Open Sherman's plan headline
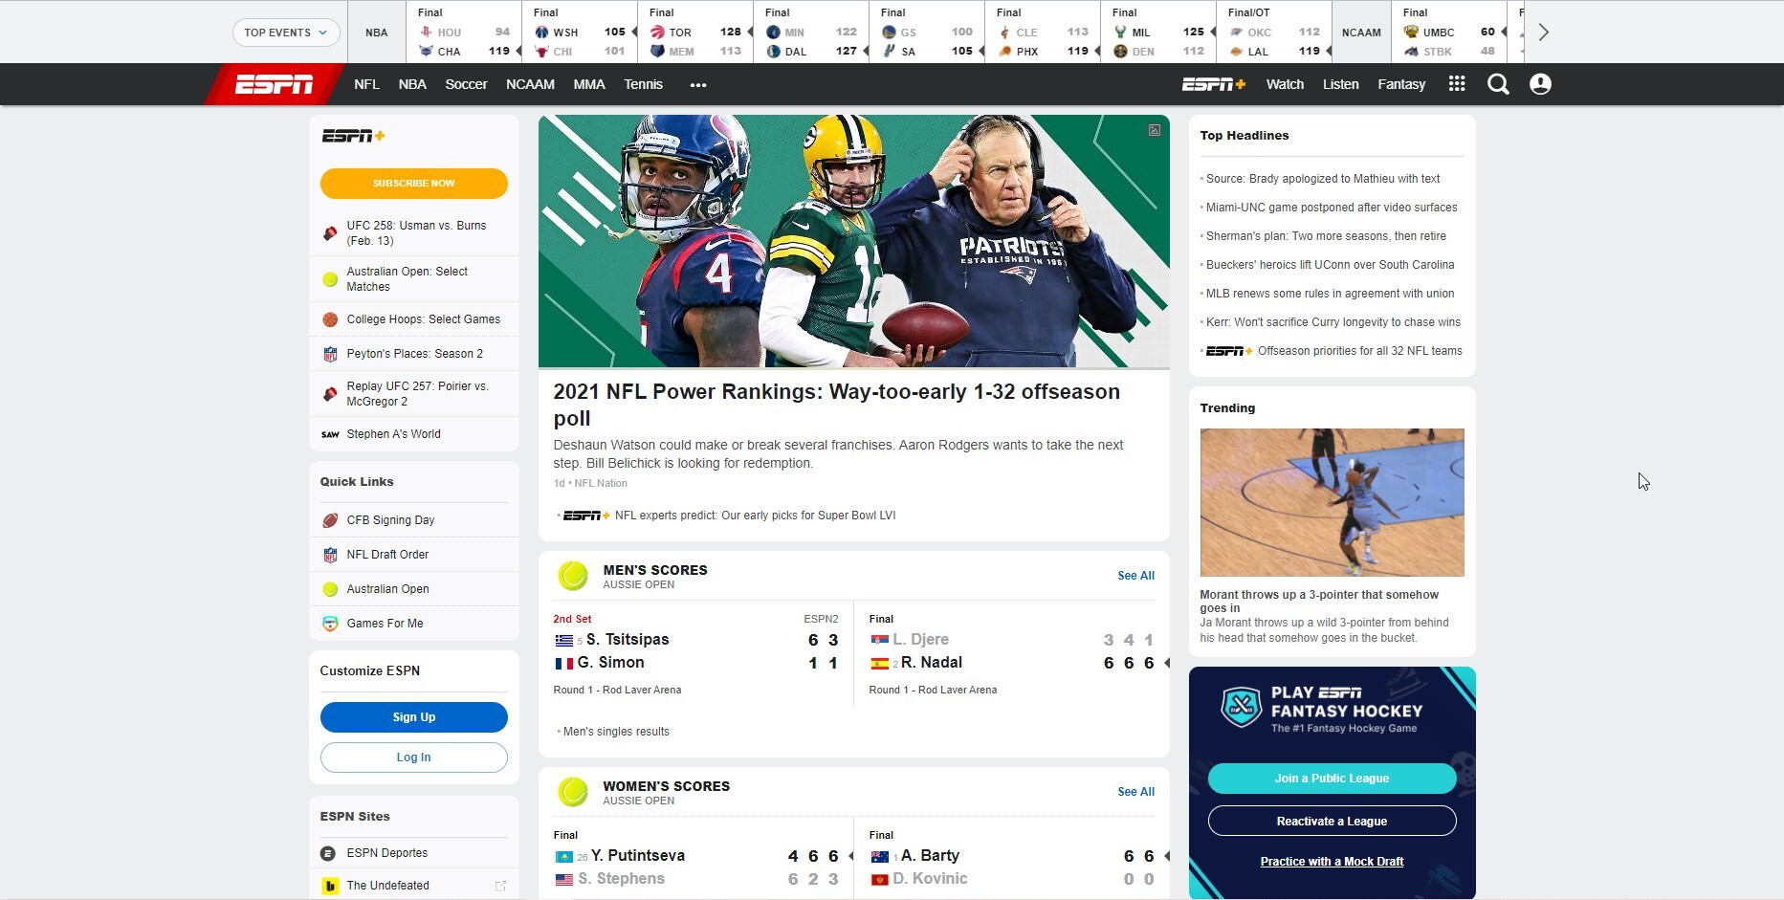 point(1326,236)
